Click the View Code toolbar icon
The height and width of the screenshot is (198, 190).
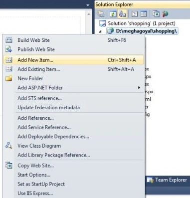135,14
